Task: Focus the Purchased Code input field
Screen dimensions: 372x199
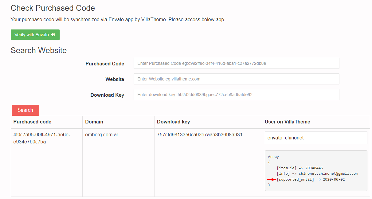Action: click(x=236, y=63)
